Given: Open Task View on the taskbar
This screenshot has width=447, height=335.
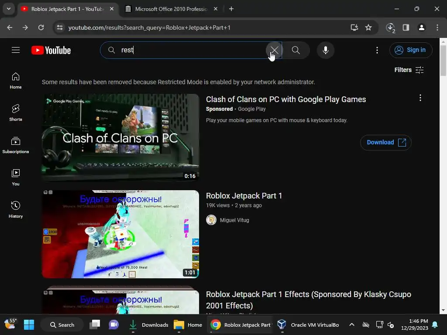Looking at the screenshot, I should pyautogui.click(x=95, y=325).
